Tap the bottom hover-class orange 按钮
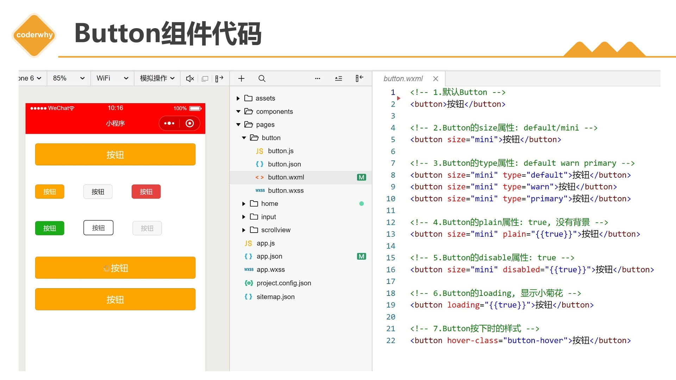Viewport: 676px width, 380px height. coord(115,299)
